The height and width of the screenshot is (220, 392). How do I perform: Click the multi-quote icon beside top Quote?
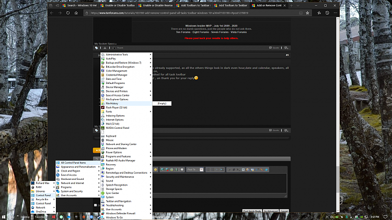pyautogui.click(x=286, y=48)
